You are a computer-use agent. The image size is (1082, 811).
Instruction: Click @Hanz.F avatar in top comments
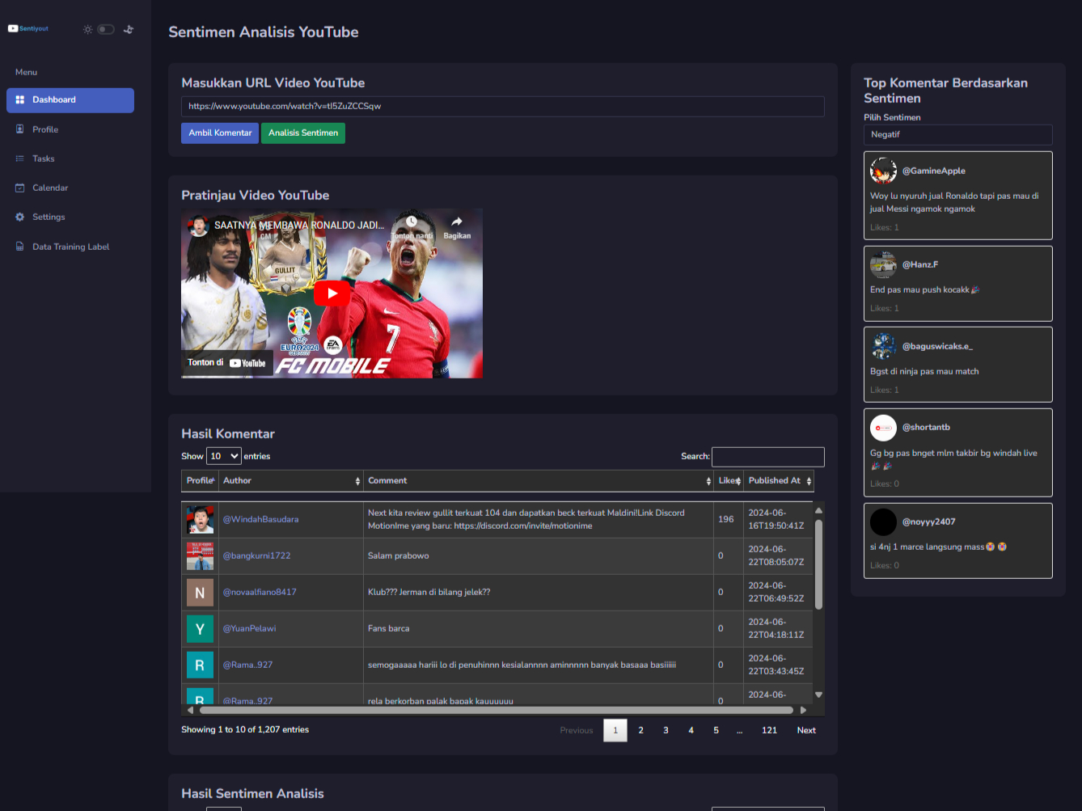click(883, 264)
